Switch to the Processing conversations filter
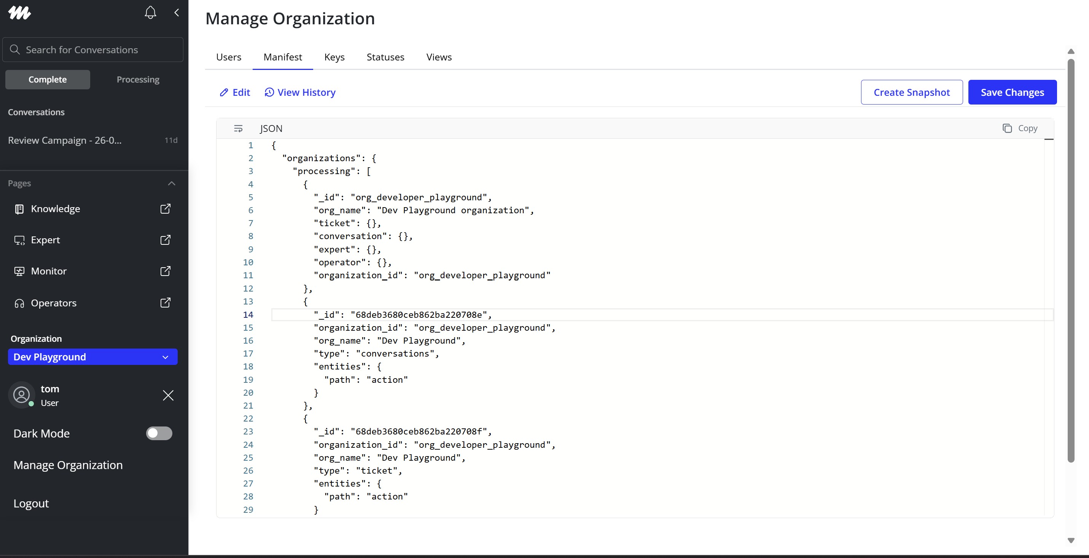 pyautogui.click(x=138, y=79)
